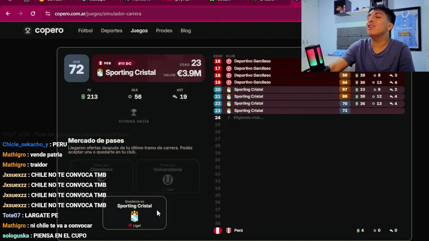Viewport: 429px width, 241px height.
Task: Click the Peru flag beside PER
Action: [x=100, y=63]
